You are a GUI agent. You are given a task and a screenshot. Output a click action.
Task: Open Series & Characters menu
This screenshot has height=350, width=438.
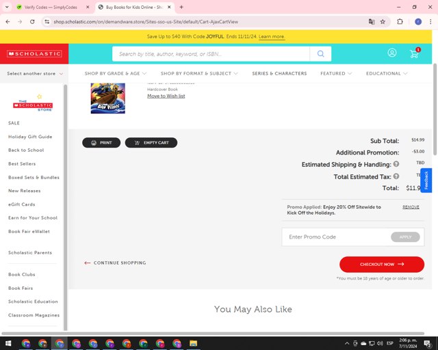click(279, 73)
